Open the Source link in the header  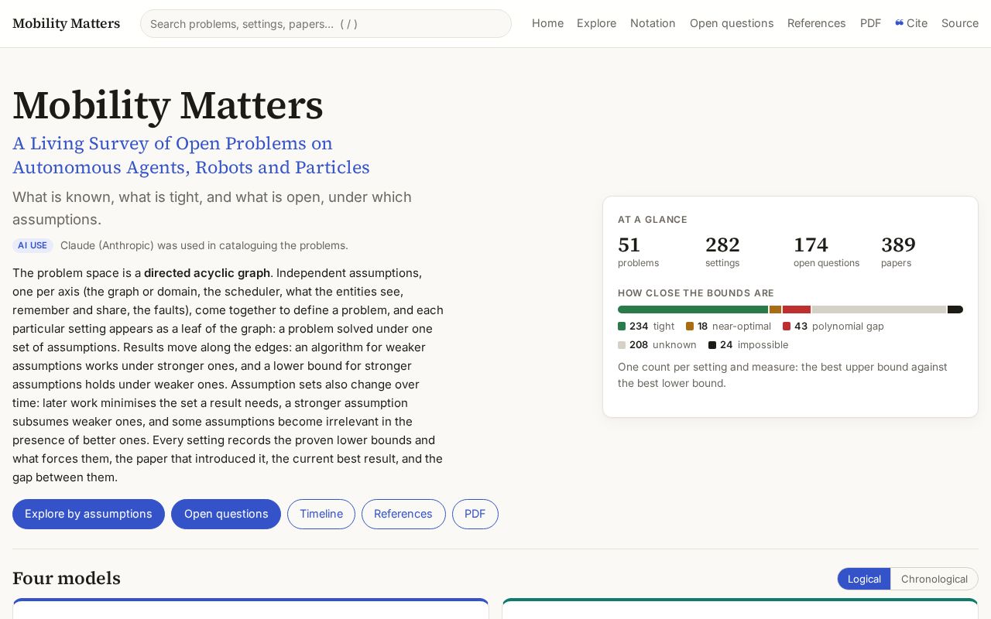(x=960, y=23)
